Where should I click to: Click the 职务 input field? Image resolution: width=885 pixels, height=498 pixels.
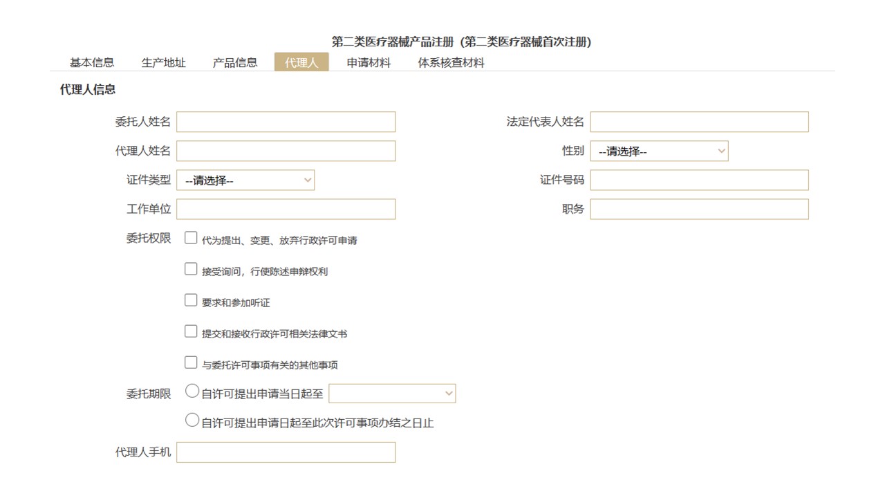click(698, 209)
